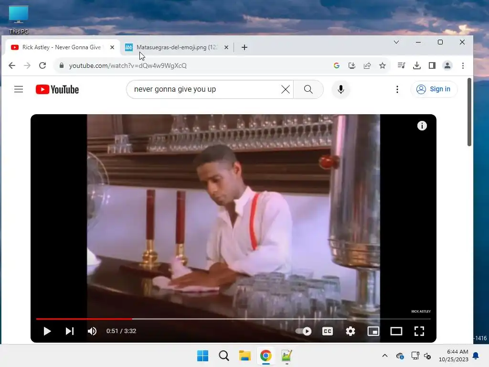Open the YouTube hamburger guide menu

point(19,89)
